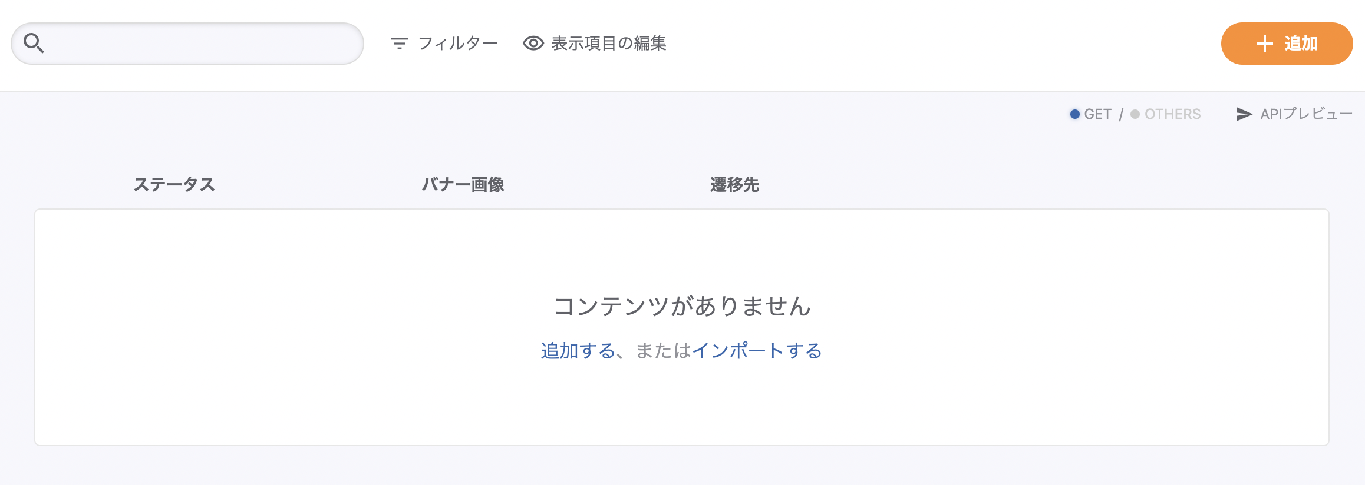The width and height of the screenshot is (1365, 485).
Task: Type in the search input field
Action: [x=200, y=44]
